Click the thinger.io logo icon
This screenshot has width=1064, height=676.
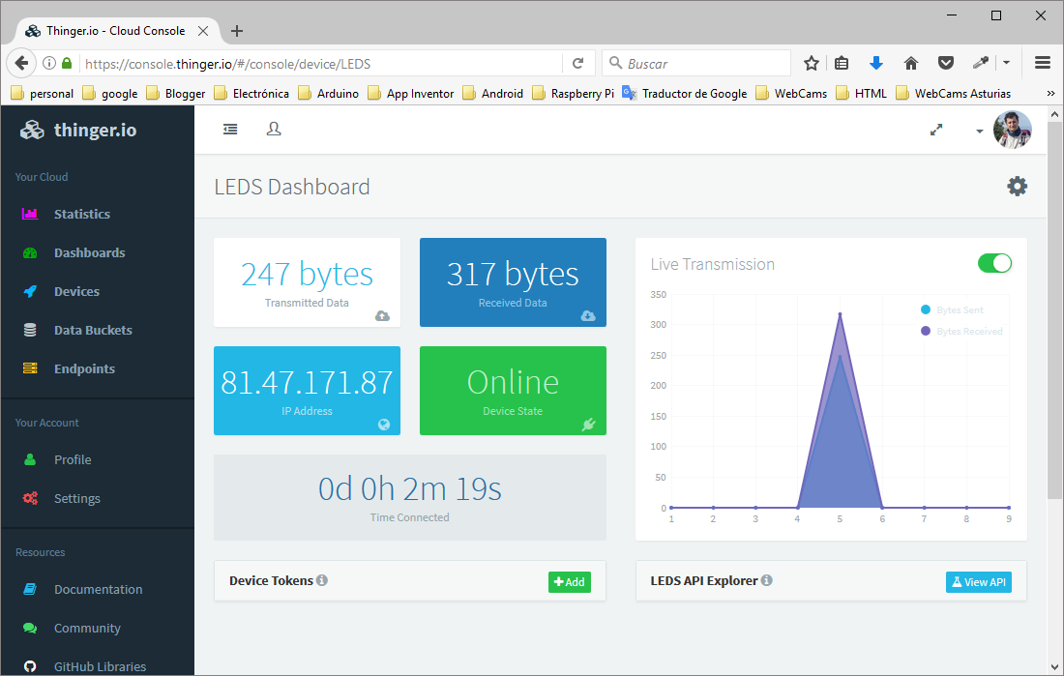[x=32, y=130]
